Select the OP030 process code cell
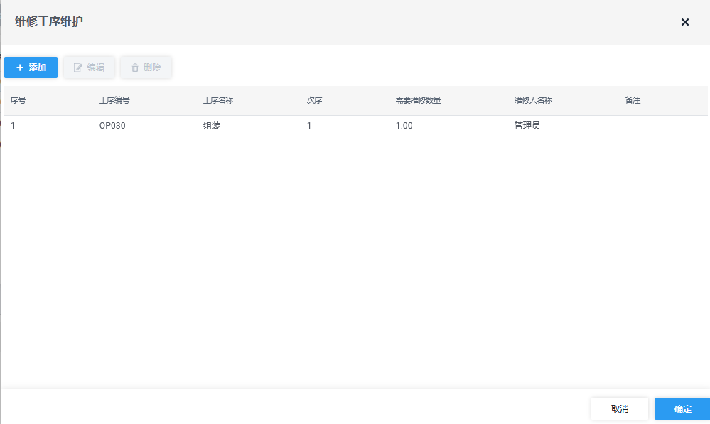 click(112, 126)
